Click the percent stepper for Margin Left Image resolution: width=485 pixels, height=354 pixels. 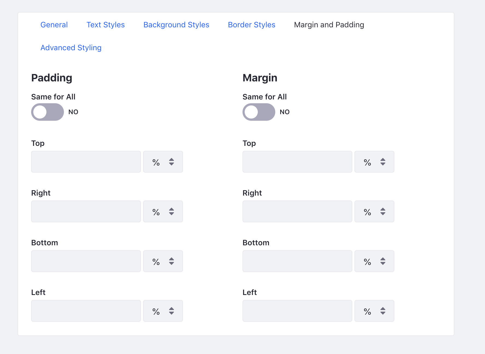(374, 311)
